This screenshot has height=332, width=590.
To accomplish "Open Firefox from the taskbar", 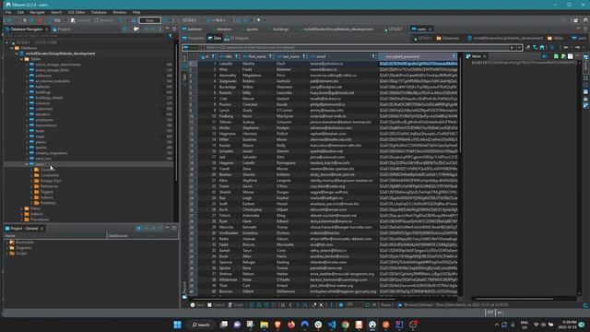I will point(291,325).
